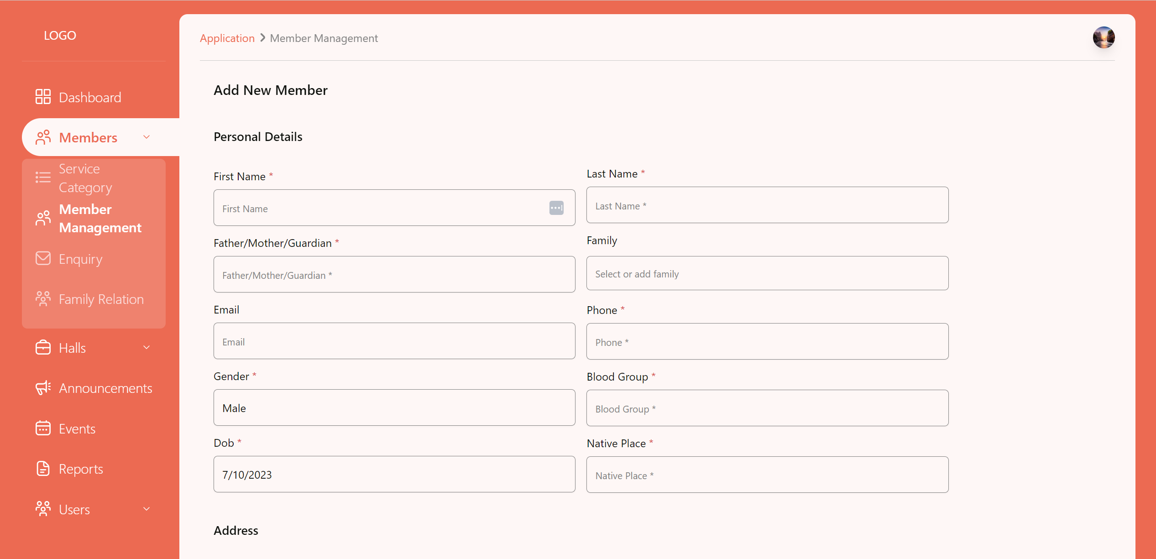The image size is (1156, 559).
Task: Click the Events calendar icon
Action: (x=43, y=428)
